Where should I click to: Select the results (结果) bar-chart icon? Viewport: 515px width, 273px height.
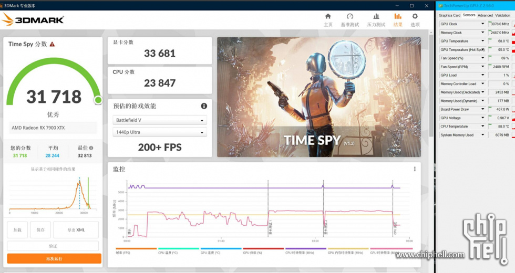pyautogui.click(x=398, y=16)
